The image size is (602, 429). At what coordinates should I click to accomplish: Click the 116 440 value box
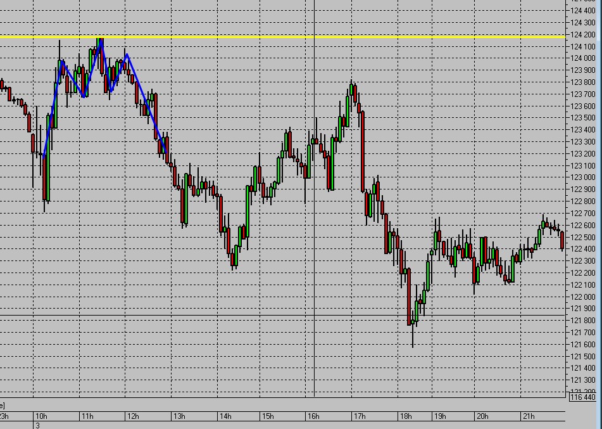(582, 397)
